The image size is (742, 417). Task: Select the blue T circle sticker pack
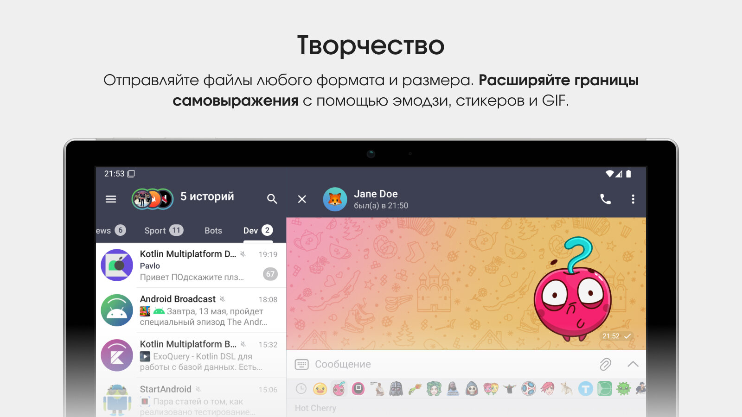click(x=586, y=389)
